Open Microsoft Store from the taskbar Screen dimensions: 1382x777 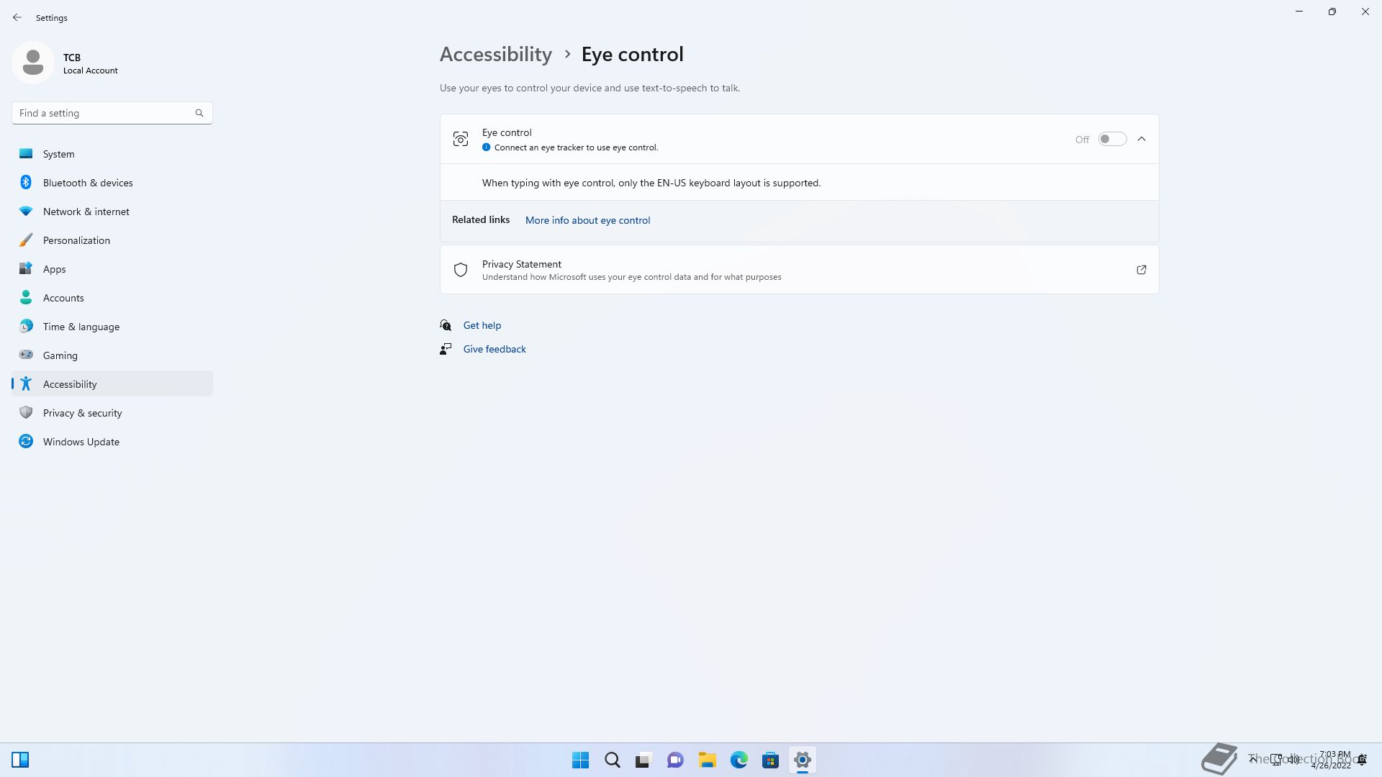tap(770, 760)
